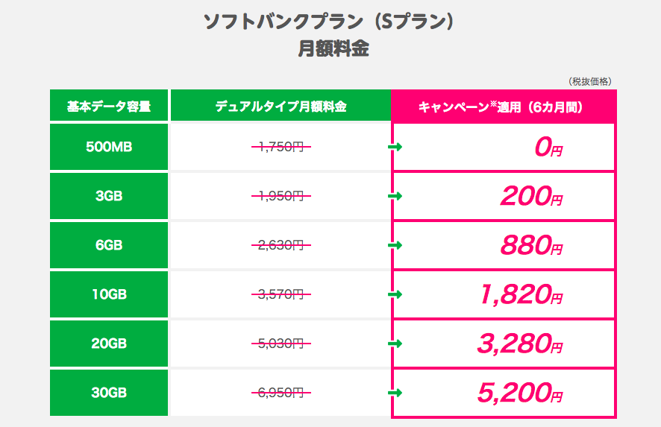Click the 税抜価格 note above table
The width and height of the screenshot is (661, 427).
point(590,81)
